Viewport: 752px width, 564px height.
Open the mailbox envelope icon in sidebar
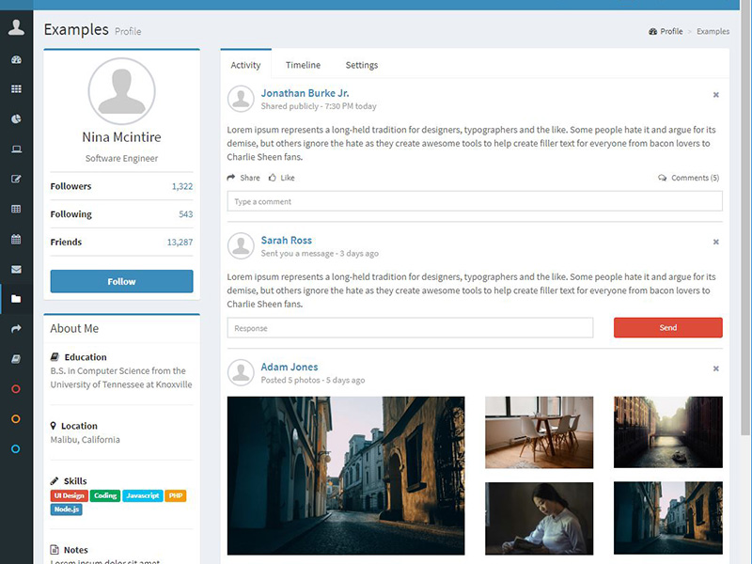(16, 269)
